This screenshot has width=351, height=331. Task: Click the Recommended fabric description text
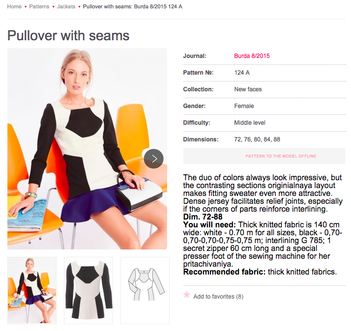click(260, 272)
